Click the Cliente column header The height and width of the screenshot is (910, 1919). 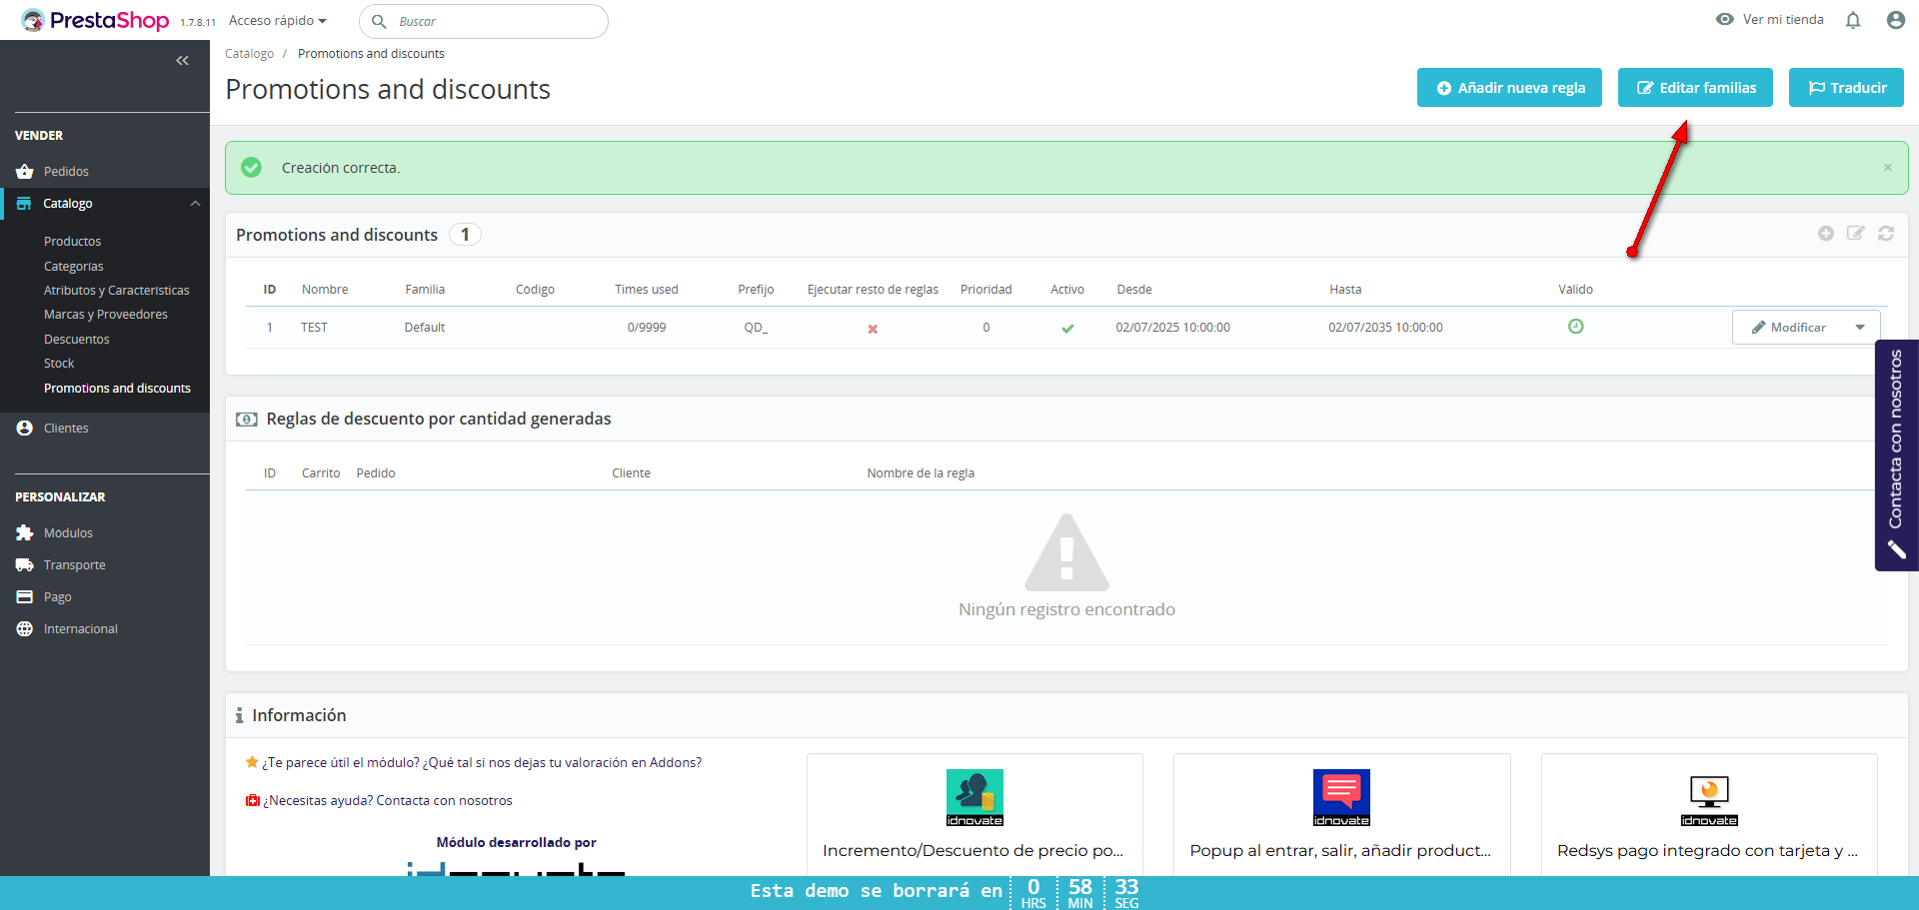631,473
